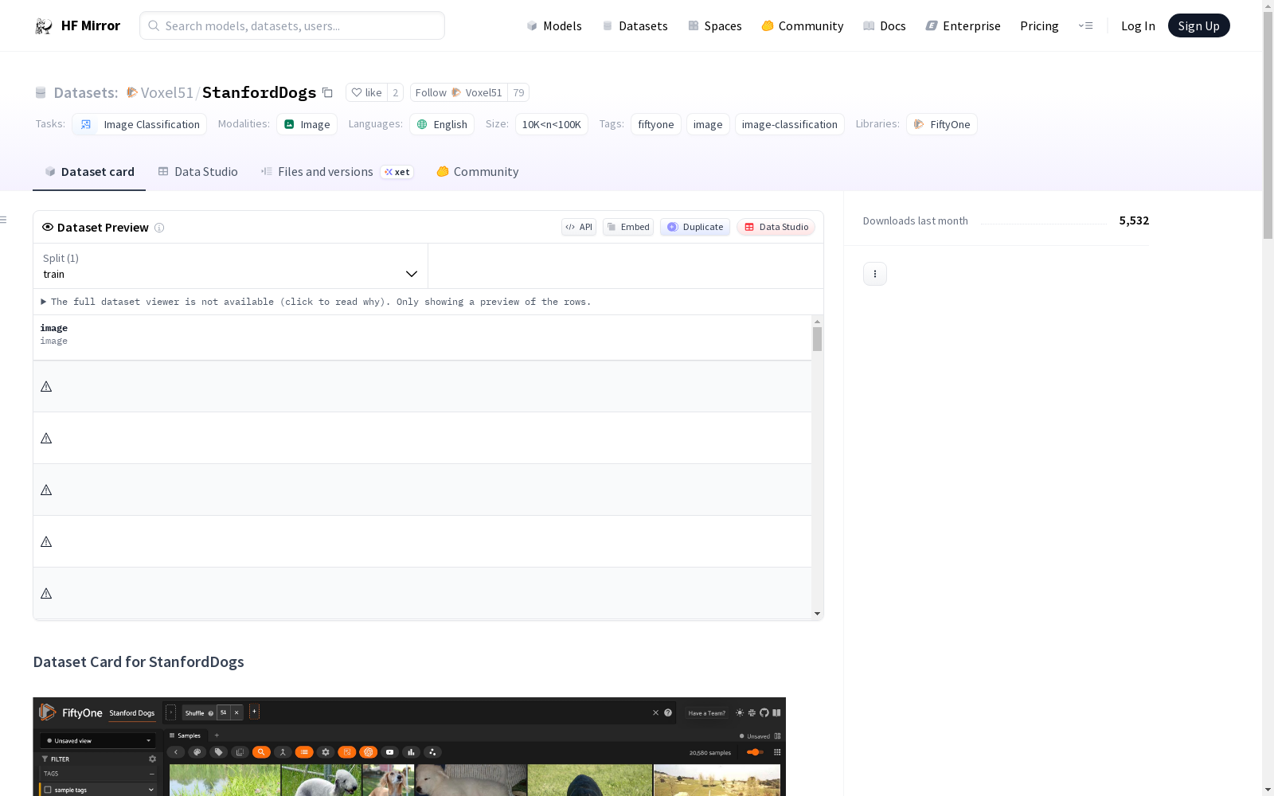This screenshot has height=796, width=1274.
Task: Open the FiftyOne app screenshot image
Action: tap(409, 747)
